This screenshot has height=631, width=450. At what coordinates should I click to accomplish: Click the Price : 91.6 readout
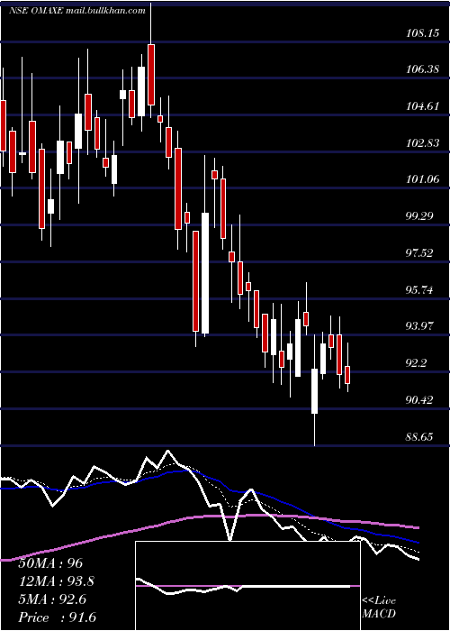click(57, 617)
